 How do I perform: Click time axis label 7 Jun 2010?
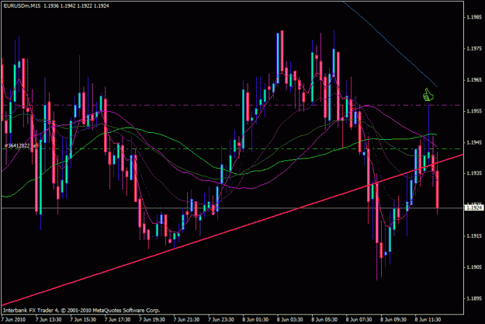tap(14, 319)
